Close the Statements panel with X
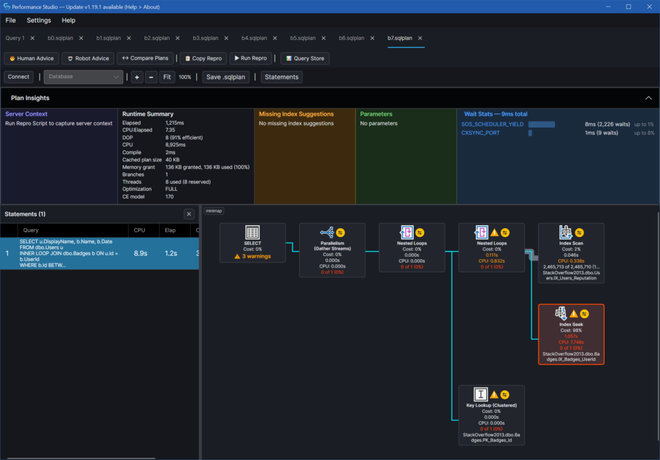Viewport: 660px width, 460px height. tap(189, 214)
